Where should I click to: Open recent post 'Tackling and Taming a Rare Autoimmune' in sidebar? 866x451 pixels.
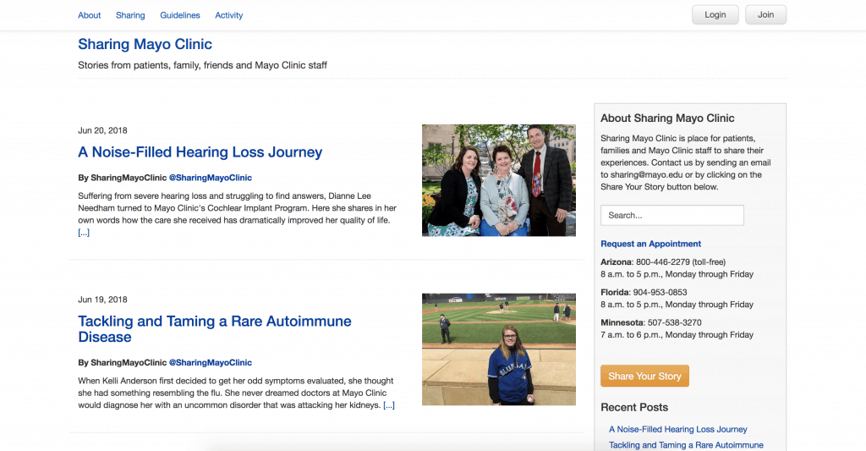(686, 445)
